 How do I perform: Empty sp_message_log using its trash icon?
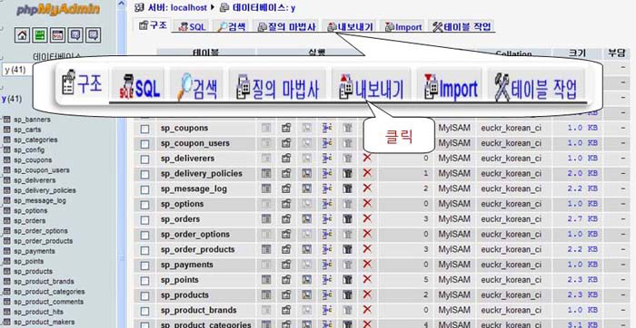347,188
